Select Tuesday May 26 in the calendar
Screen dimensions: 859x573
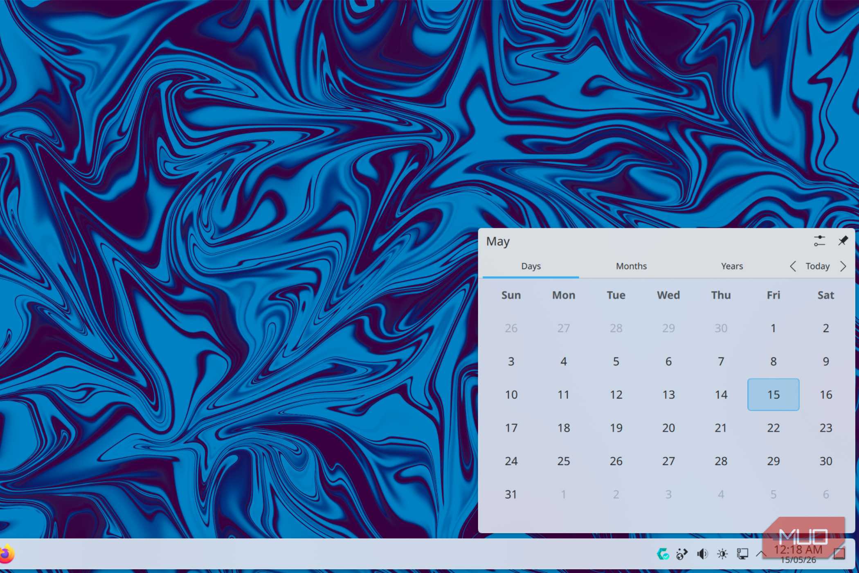pyautogui.click(x=616, y=461)
